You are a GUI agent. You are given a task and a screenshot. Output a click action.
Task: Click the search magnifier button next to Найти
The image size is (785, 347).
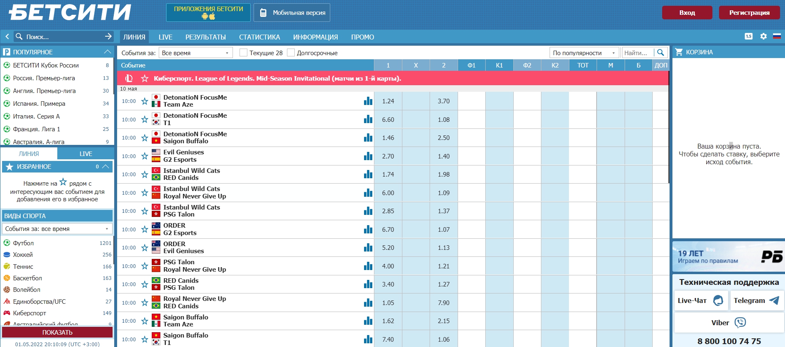coord(660,53)
